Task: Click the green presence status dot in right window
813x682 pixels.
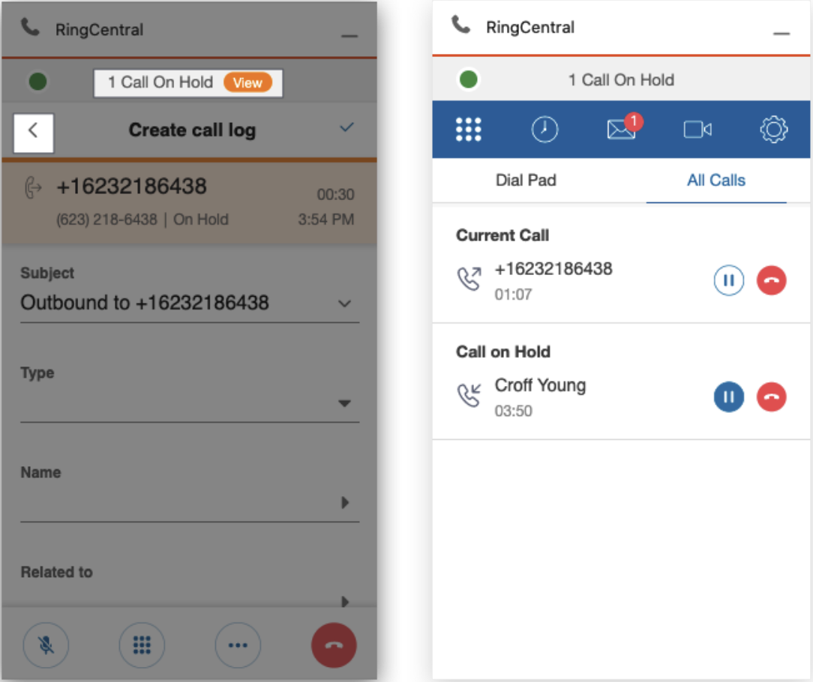Action: 468,79
